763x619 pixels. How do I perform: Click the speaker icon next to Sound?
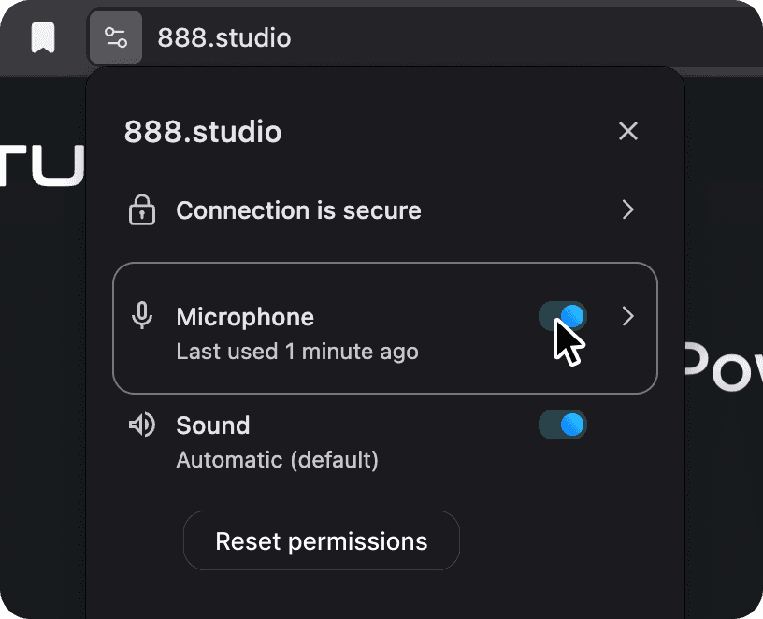coord(141,425)
